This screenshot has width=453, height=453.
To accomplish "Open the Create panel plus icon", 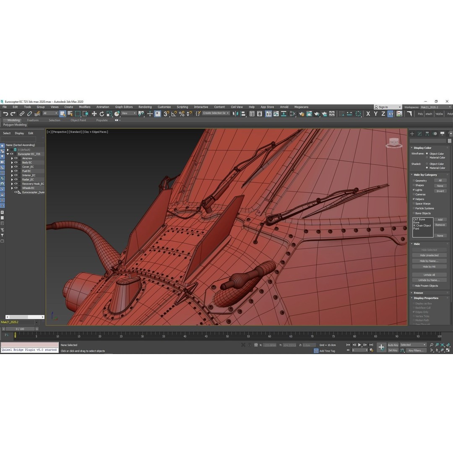I will point(412,133).
